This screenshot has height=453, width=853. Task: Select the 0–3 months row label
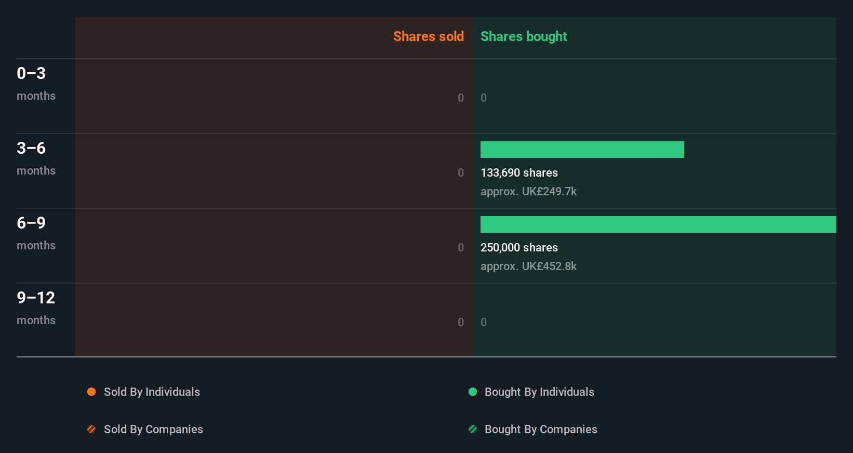[36, 83]
